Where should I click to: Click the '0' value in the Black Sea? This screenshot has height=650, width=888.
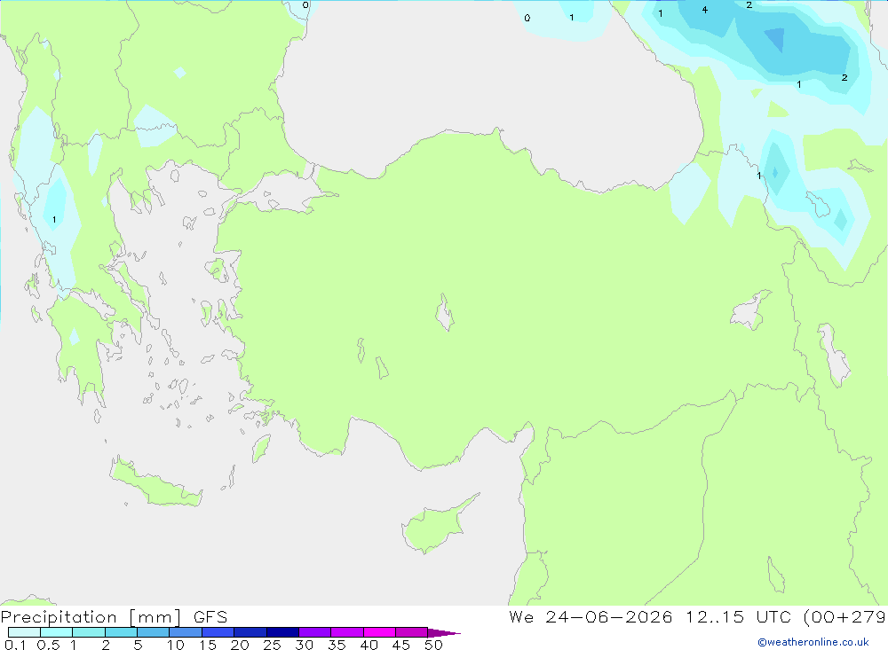(x=527, y=18)
